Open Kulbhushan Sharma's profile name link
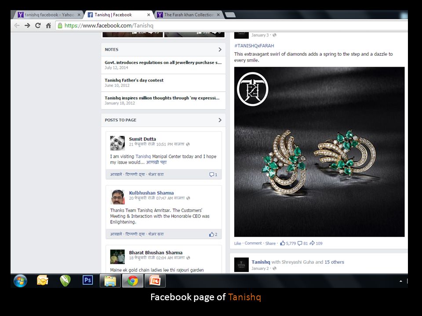This screenshot has width=422, height=316. pos(151,193)
